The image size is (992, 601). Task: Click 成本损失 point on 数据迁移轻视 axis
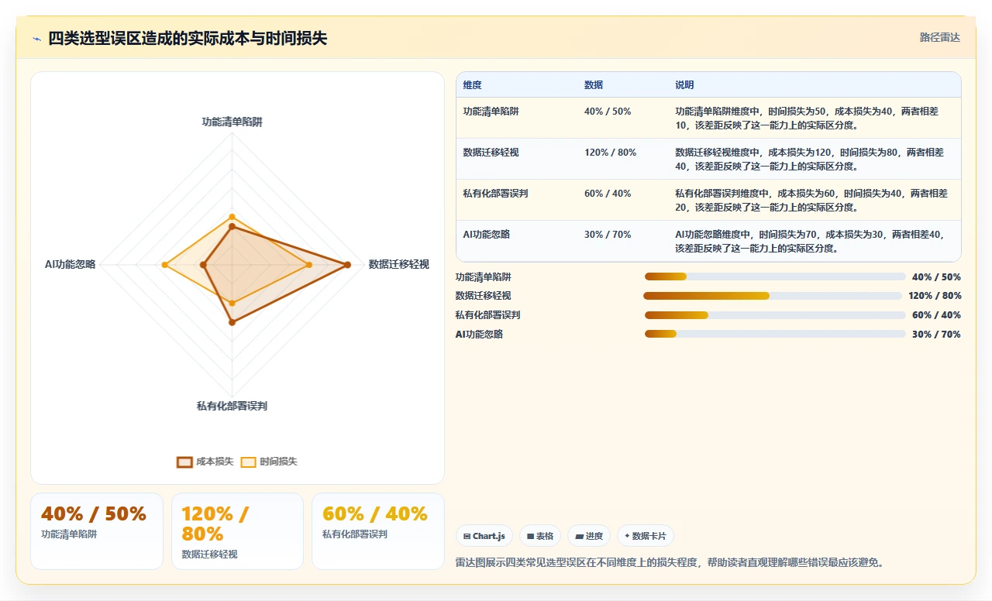(347, 265)
